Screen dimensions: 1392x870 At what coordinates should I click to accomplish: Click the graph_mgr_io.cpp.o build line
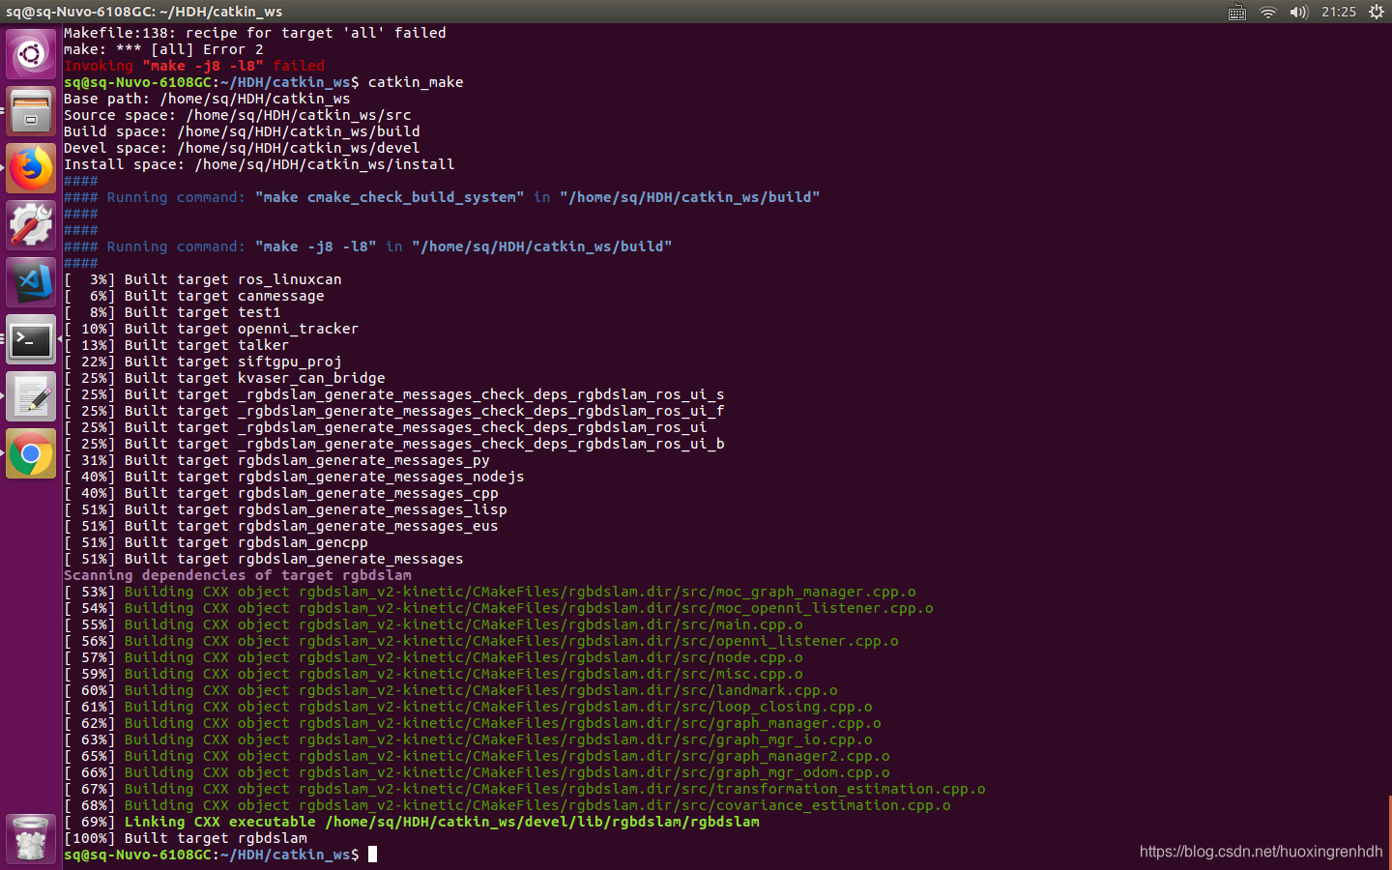(468, 739)
